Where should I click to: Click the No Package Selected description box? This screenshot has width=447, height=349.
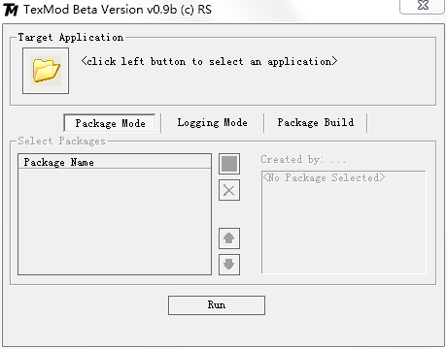tap(344, 222)
